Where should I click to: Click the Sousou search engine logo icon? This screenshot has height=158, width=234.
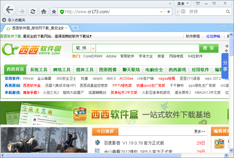183,11
